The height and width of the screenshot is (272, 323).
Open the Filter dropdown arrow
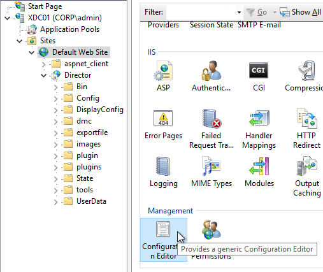(239, 12)
